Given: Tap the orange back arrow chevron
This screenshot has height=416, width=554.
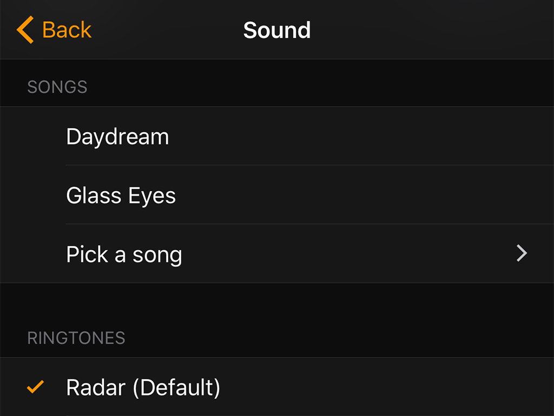Looking at the screenshot, I should (x=25, y=30).
